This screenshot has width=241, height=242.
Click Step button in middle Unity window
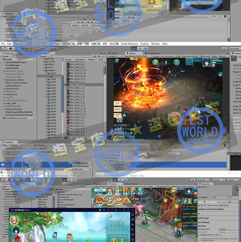point(146,49)
